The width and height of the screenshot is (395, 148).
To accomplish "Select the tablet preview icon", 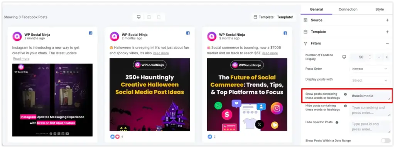I will (149, 17).
